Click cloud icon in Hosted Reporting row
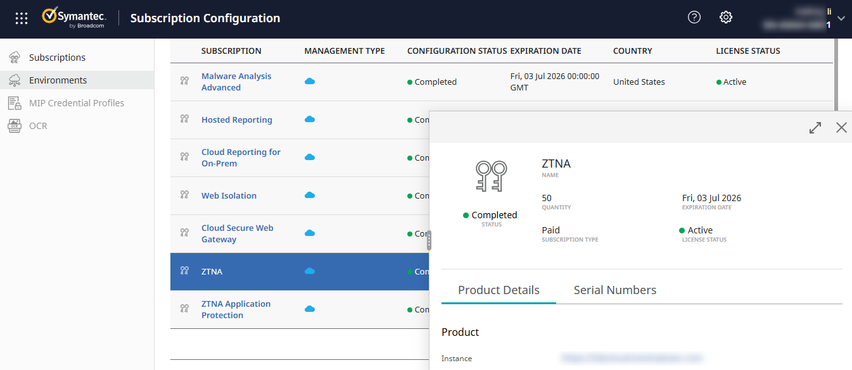 pyautogui.click(x=310, y=120)
